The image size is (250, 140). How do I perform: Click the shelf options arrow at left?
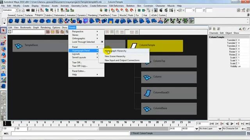[4, 23]
